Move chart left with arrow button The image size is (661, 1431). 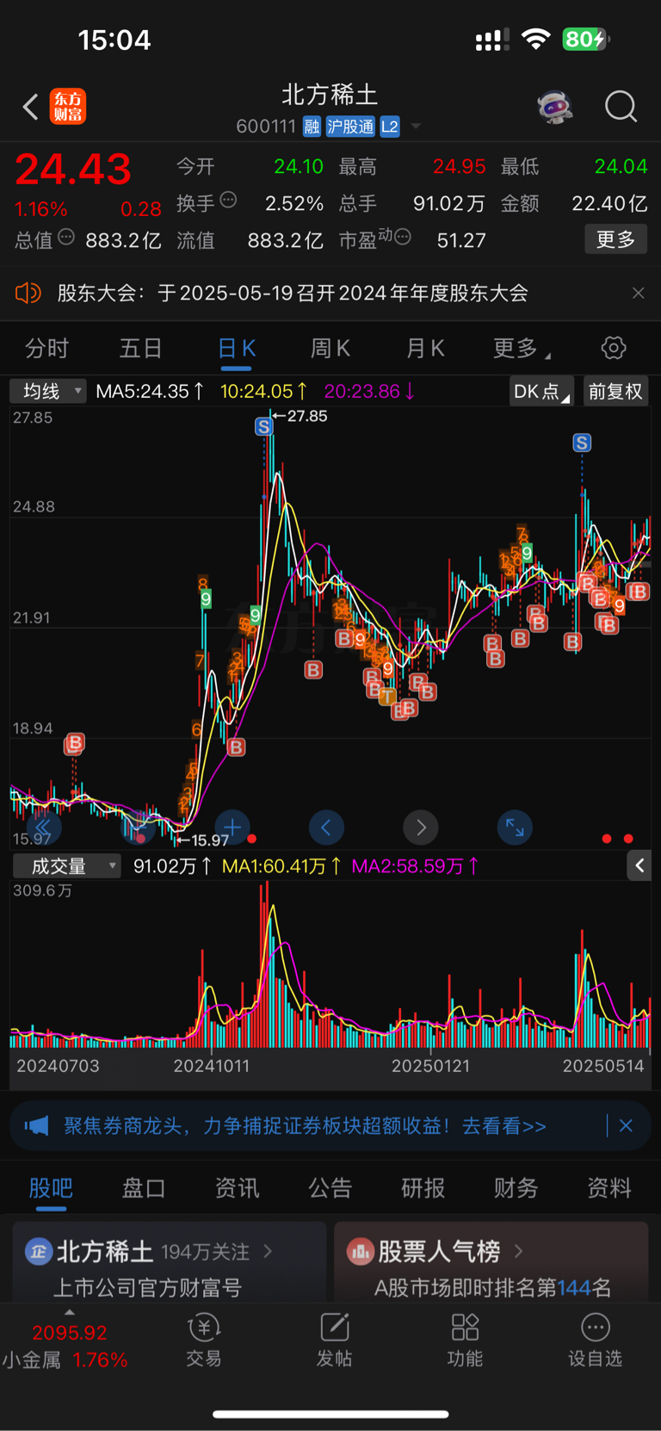326,827
